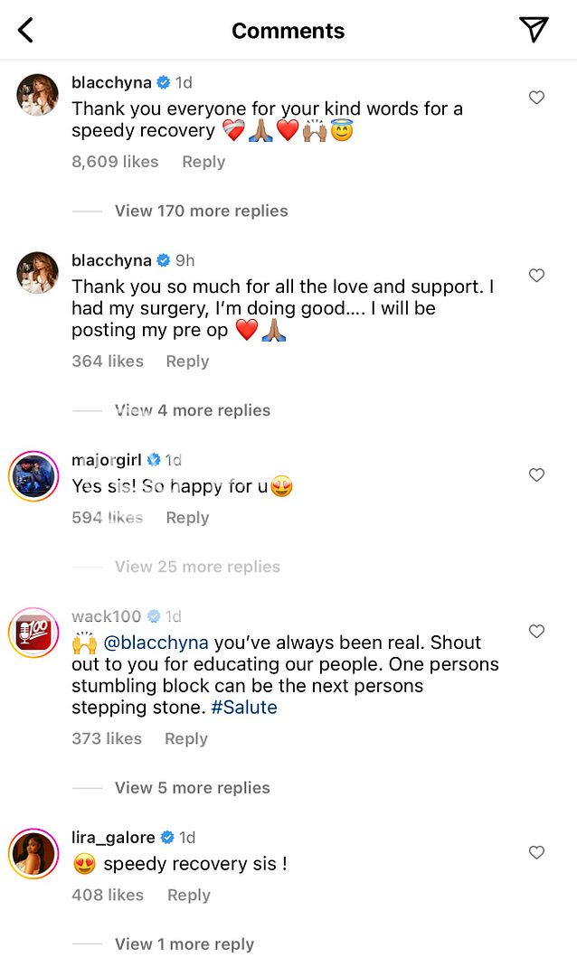Reply to majorgirl's comment
This screenshot has height=976, width=577.
point(187,518)
